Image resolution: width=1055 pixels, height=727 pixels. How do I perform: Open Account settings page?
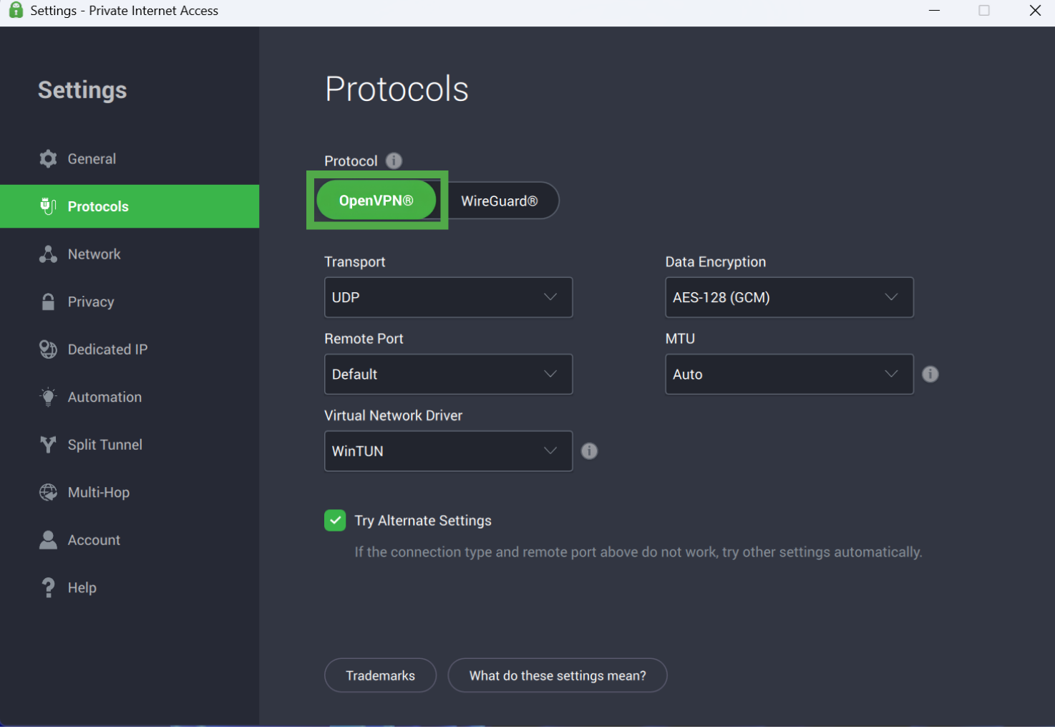tap(130, 540)
